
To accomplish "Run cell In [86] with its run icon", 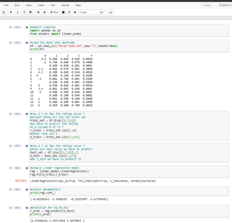I will click(x=27, y=168).
